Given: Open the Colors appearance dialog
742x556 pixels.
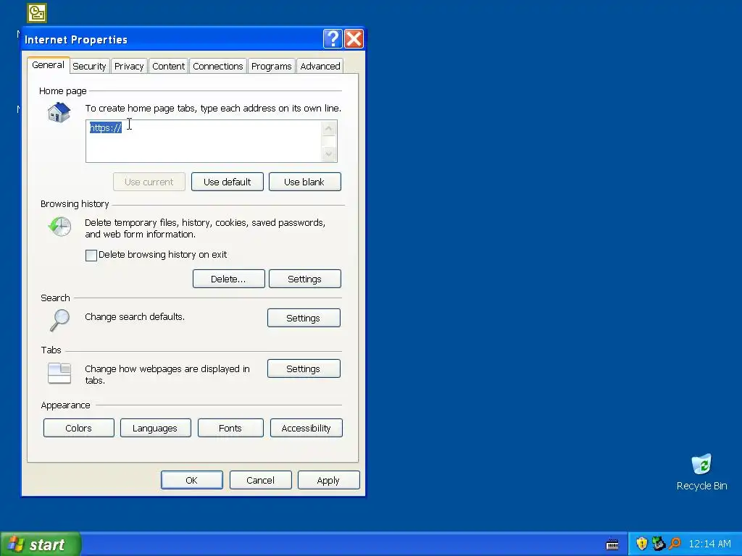Looking at the screenshot, I should click(x=78, y=428).
